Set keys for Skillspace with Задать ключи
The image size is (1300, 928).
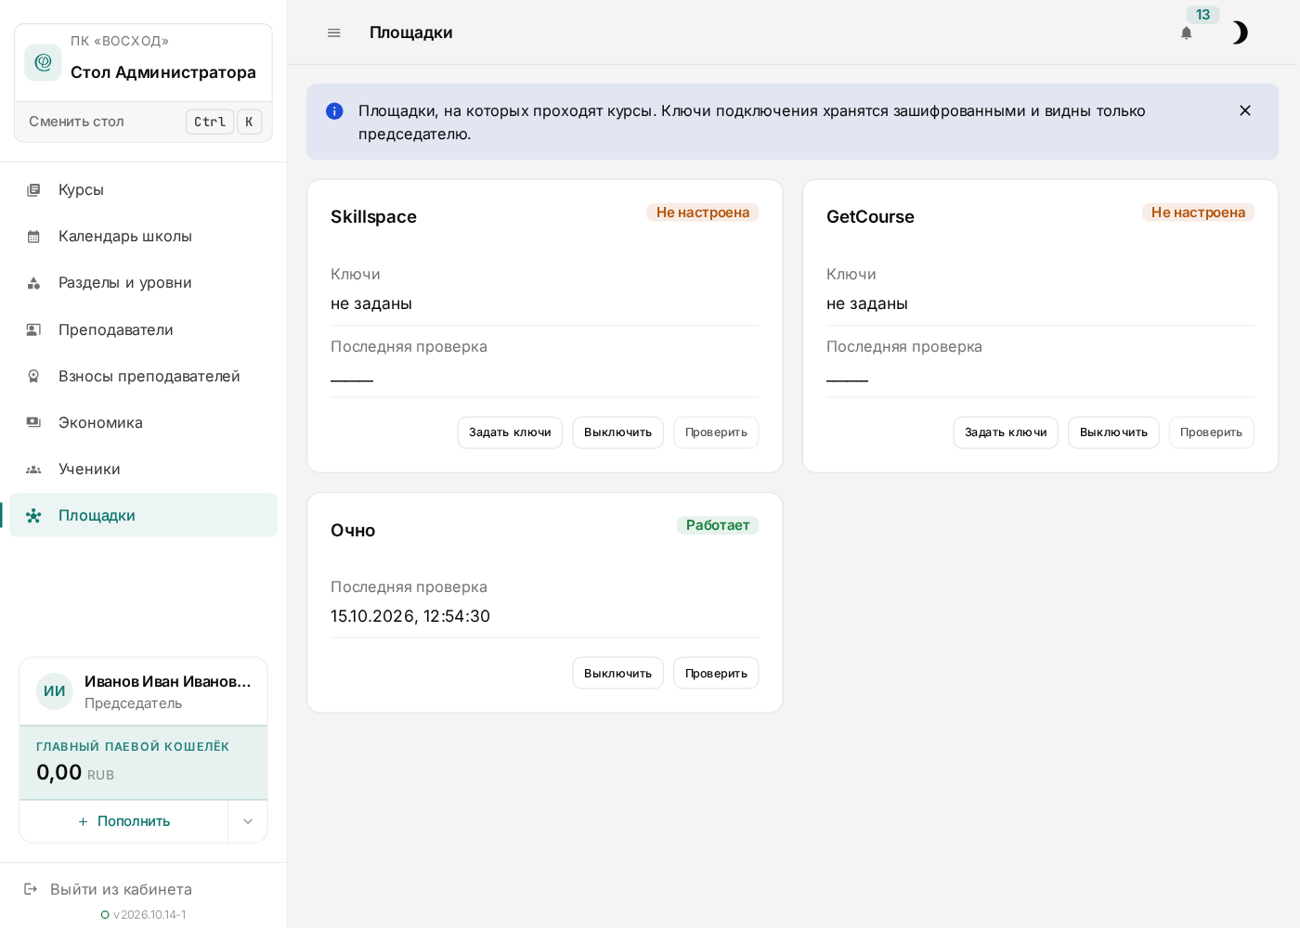tap(510, 432)
